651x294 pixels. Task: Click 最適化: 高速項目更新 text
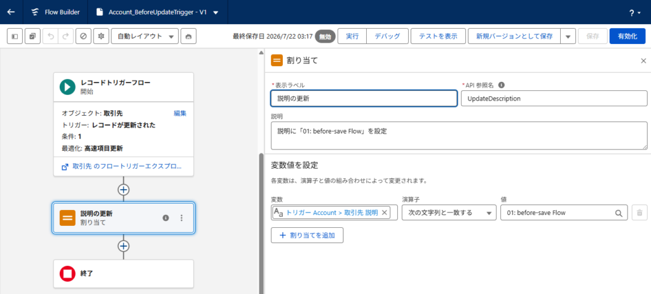(x=92, y=148)
